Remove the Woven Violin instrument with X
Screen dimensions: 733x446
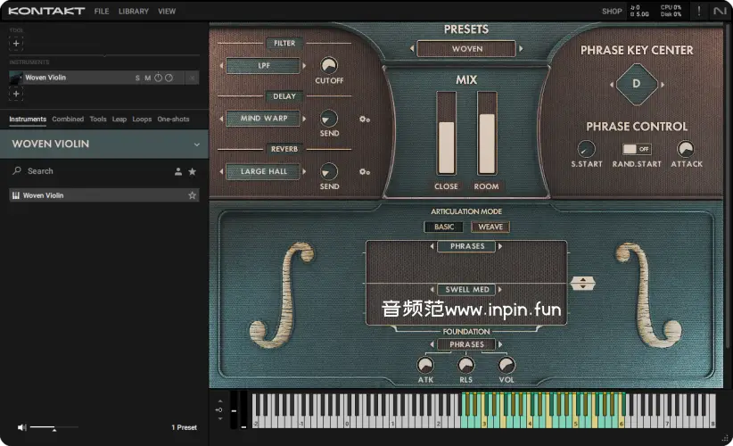[x=192, y=78]
